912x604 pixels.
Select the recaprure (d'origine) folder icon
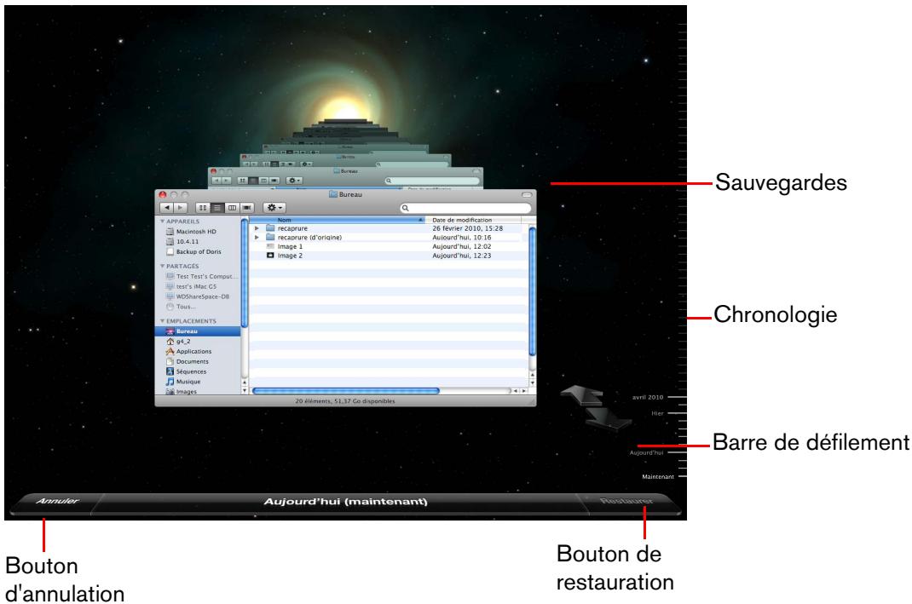(270, 237)
